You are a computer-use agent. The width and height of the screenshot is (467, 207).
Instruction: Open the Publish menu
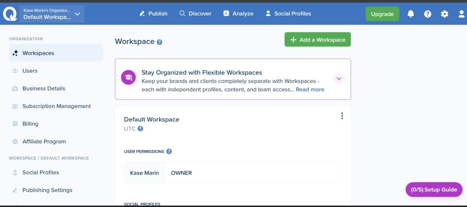pos(153,14)
